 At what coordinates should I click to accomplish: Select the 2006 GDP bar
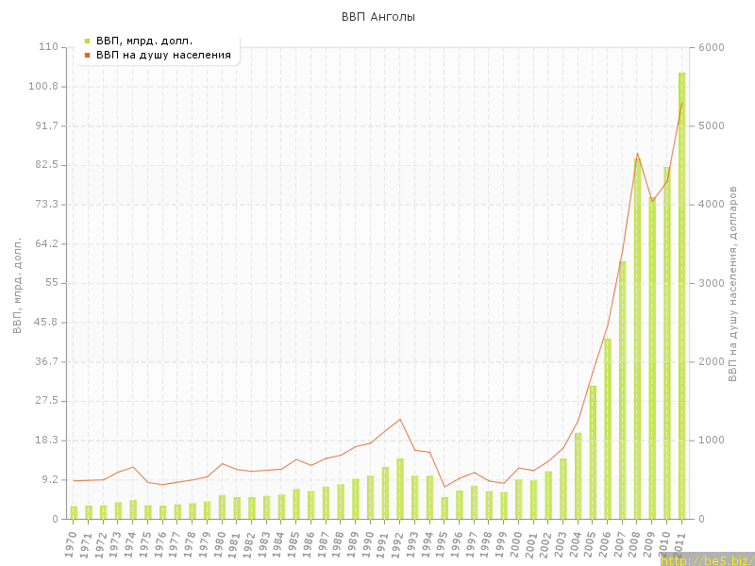[x=608, y=428]
